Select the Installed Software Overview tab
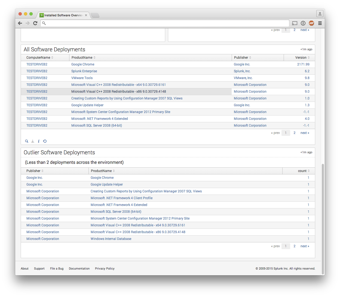 (63, 15)
